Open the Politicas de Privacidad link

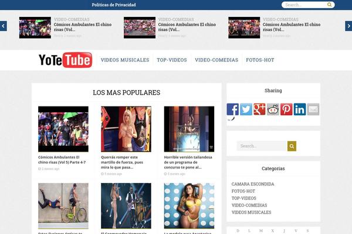point(114,5)
